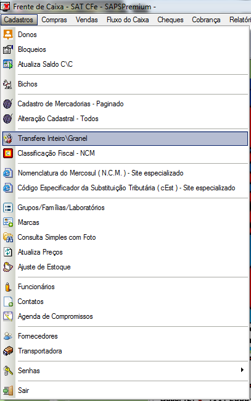251x401 pixels.
Task: Expand the Senhas submenu arrow
Action: click(242, 370)
